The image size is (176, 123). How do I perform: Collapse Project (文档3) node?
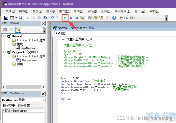point(4,52)
